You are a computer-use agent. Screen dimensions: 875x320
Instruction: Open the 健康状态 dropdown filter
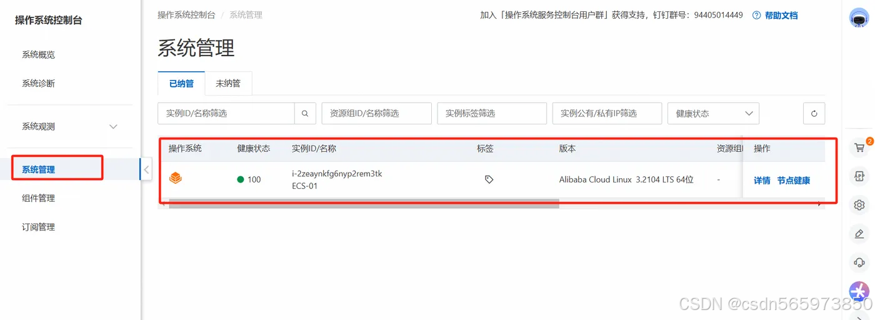[x=713, y=114]
